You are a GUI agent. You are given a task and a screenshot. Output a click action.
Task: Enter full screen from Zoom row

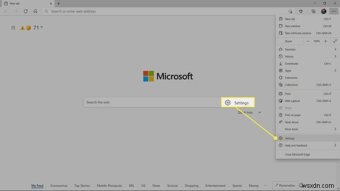335,41
